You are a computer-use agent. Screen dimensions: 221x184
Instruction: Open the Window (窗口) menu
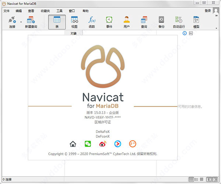pos(72,11)
